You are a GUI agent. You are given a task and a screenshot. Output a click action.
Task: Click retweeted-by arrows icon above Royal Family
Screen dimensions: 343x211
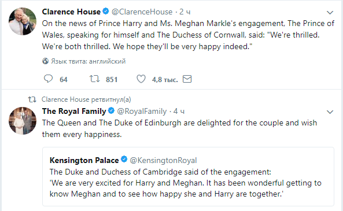32,99
